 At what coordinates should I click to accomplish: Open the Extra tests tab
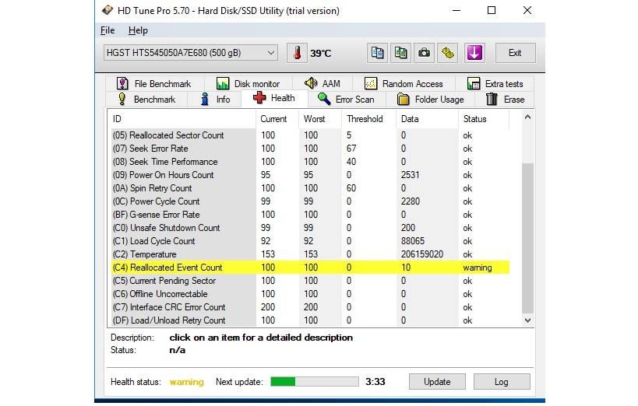[x=495, y=84]
